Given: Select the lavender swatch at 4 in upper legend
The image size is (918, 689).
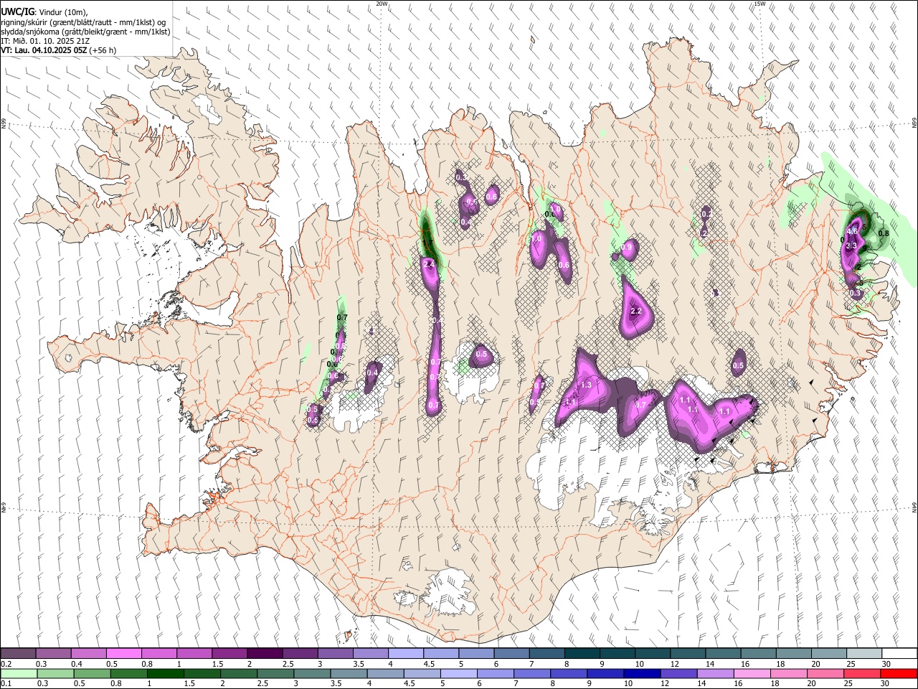Looking at the screenshot, I should click(405, 654).
